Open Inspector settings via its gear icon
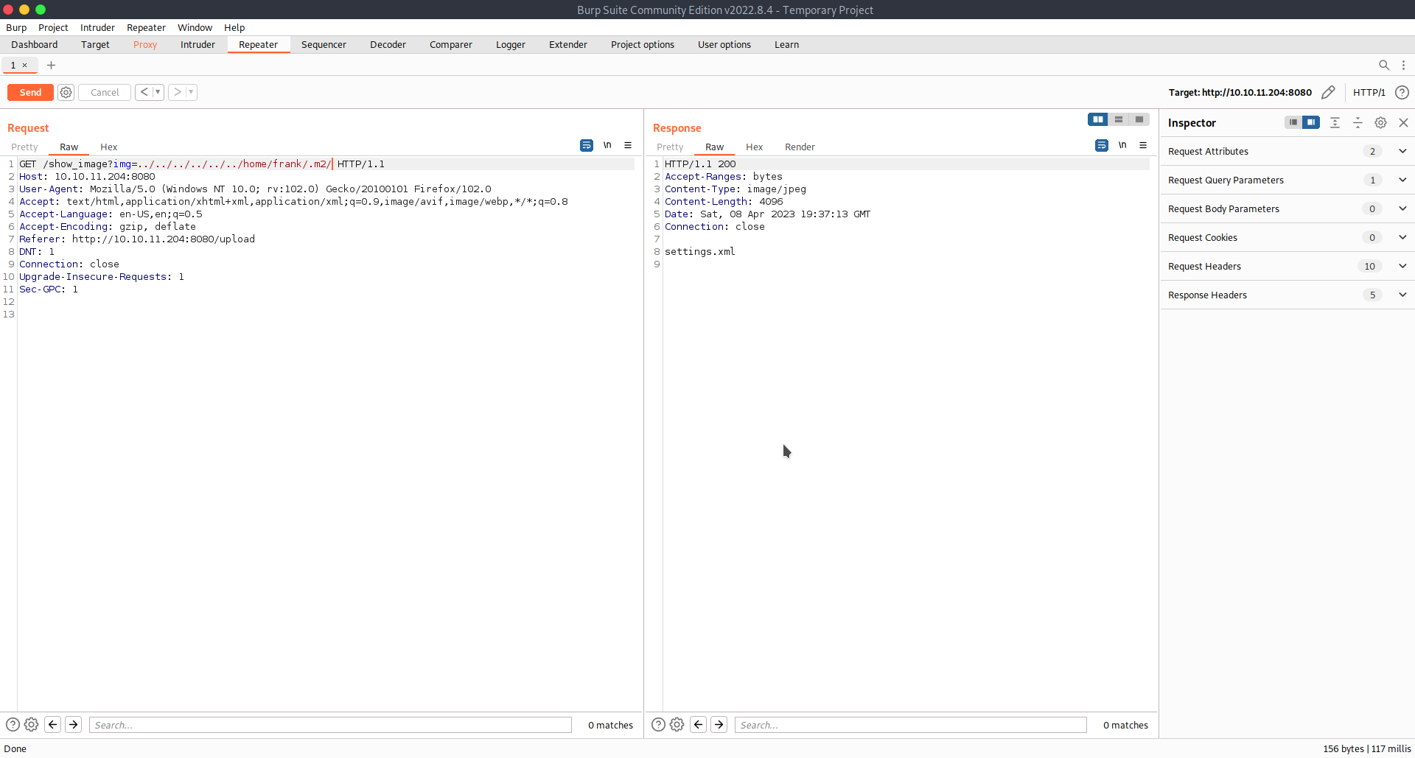 (1380, 122)
